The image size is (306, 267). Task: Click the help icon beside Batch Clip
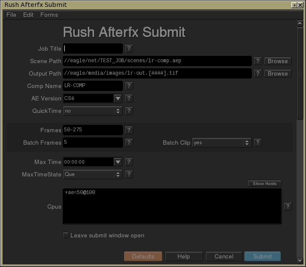257,143
